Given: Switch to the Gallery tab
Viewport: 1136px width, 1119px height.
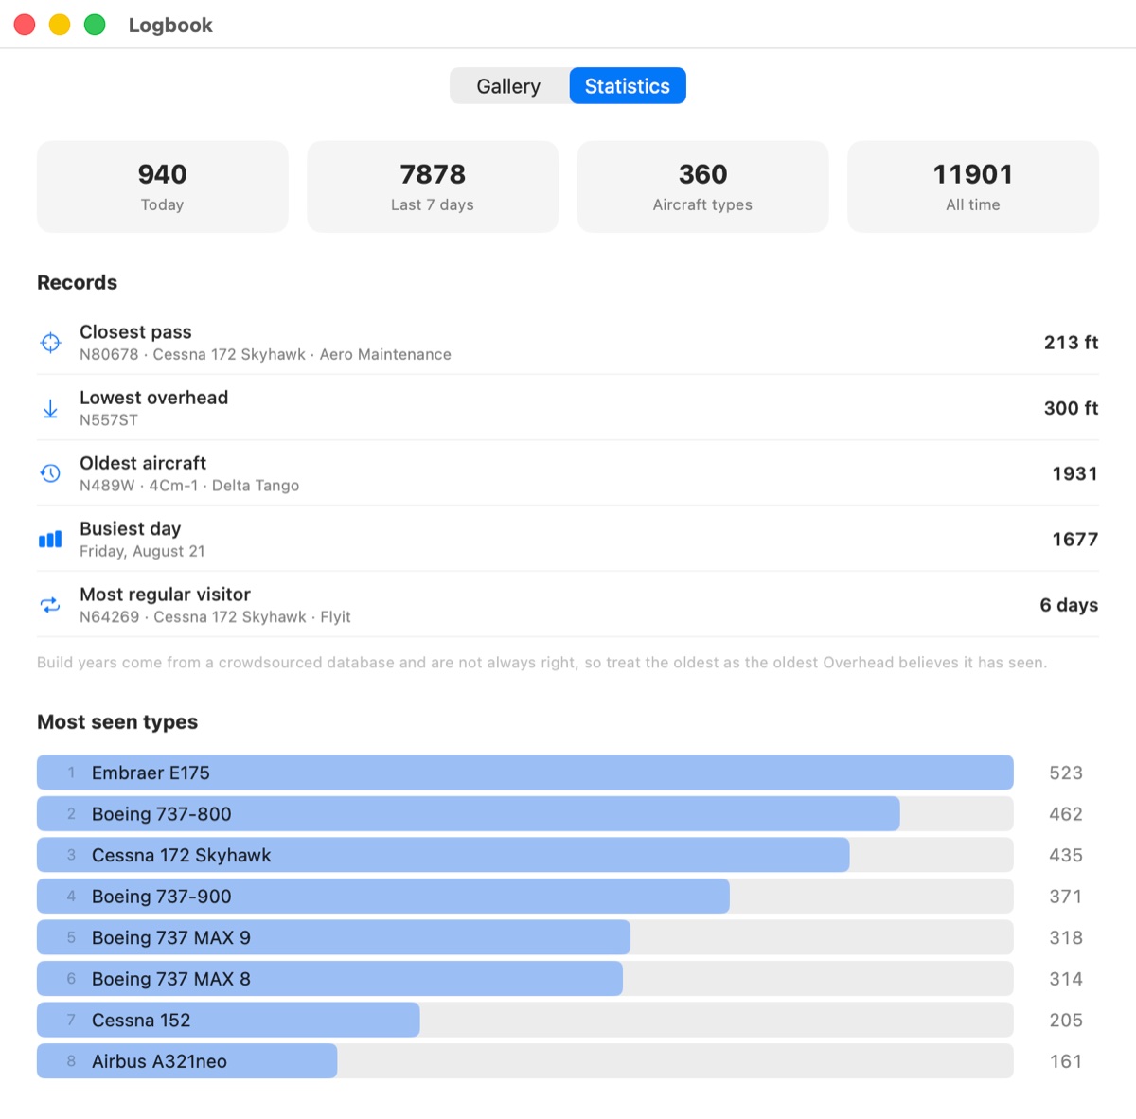Looking at the screenshot, I should coord(509,86).
